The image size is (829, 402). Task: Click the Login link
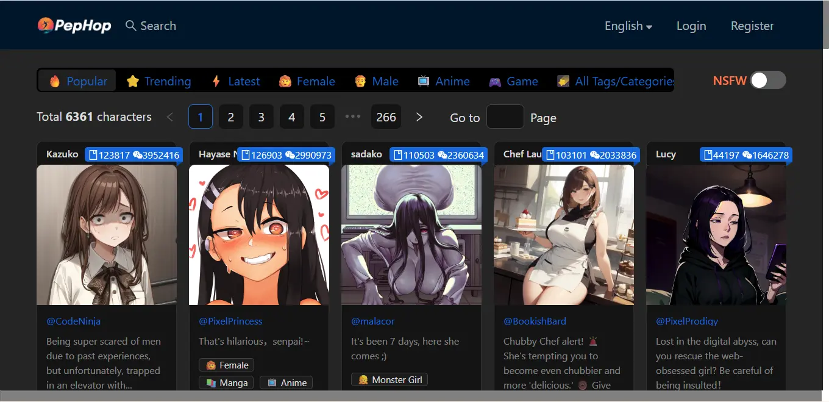coord(691,26)
